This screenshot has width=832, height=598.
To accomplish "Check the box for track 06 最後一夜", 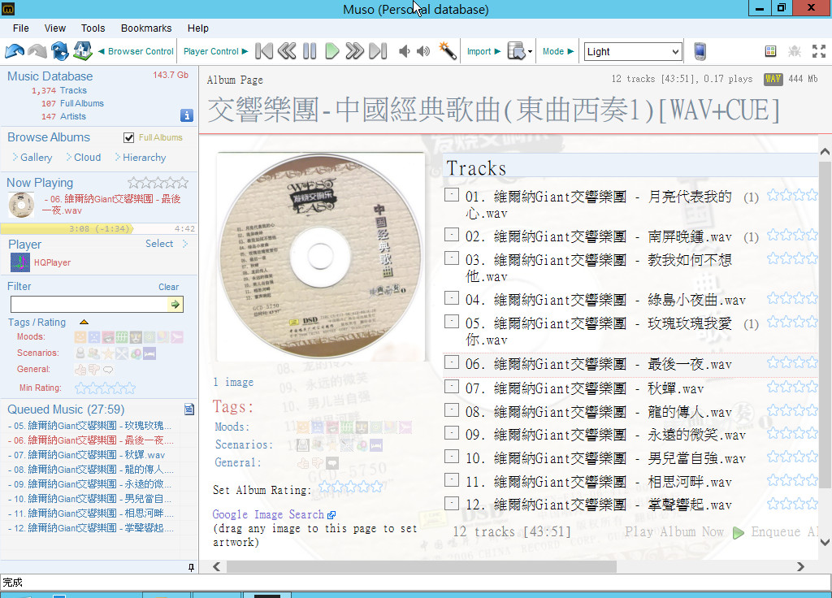I will coord(452,362).
